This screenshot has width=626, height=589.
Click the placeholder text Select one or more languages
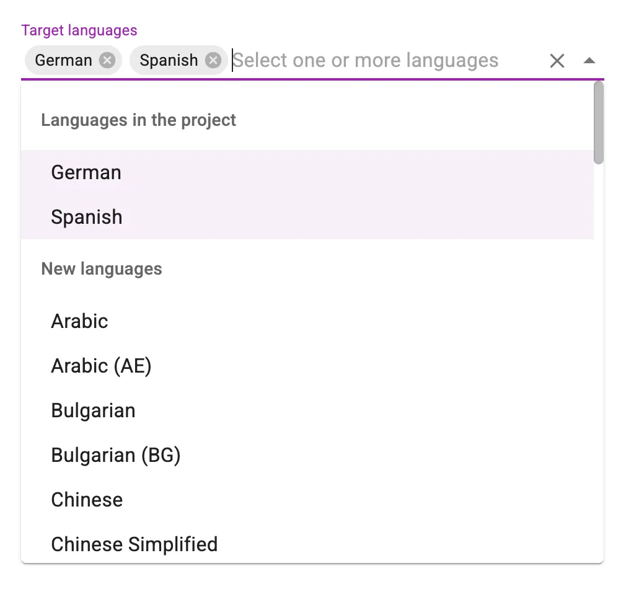click(364, 60)
